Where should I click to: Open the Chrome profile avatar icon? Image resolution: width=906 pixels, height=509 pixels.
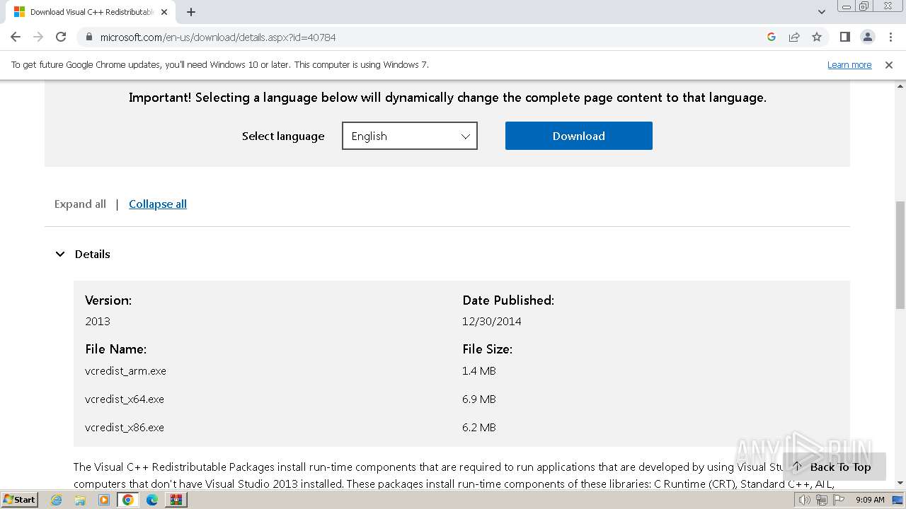(867, 37)
